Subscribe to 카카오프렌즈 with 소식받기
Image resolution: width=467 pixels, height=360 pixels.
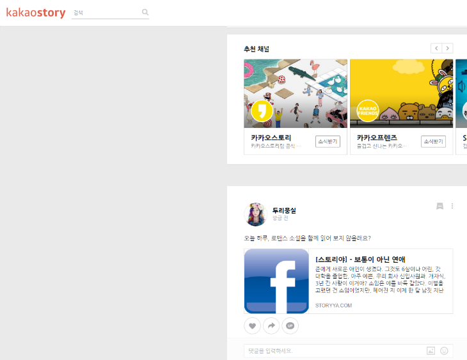click(x=433, y=141)
